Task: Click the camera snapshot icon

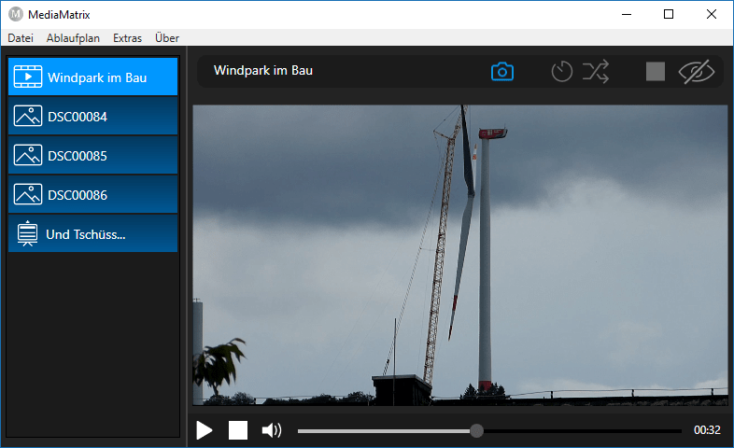Action: tap(502, 72)
